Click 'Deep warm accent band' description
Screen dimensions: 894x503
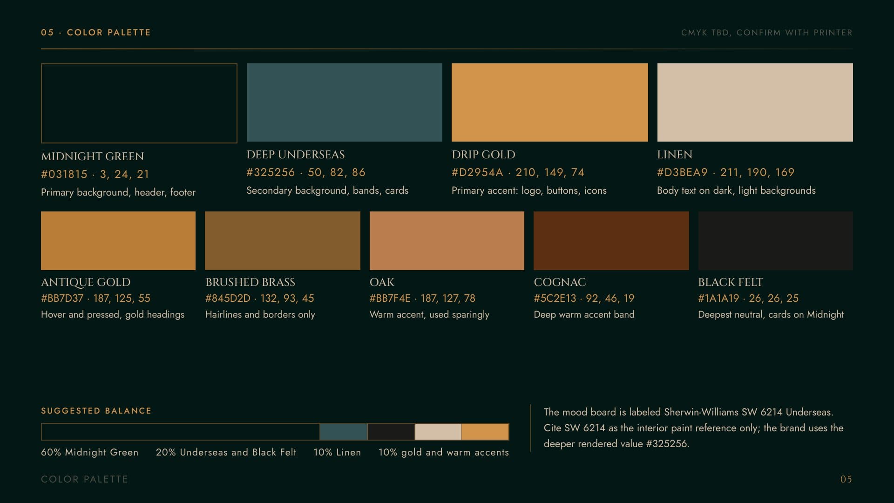click(x=584, y=314)
